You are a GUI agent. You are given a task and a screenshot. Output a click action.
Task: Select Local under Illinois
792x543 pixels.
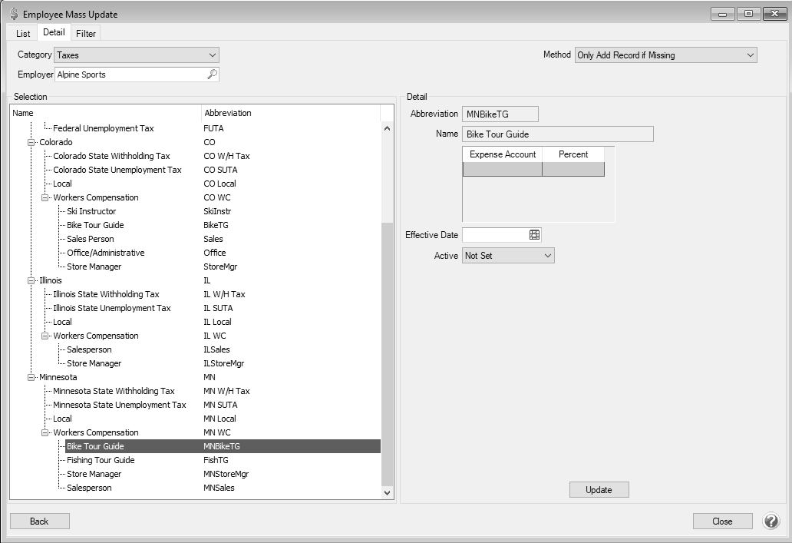pos(63,322)
